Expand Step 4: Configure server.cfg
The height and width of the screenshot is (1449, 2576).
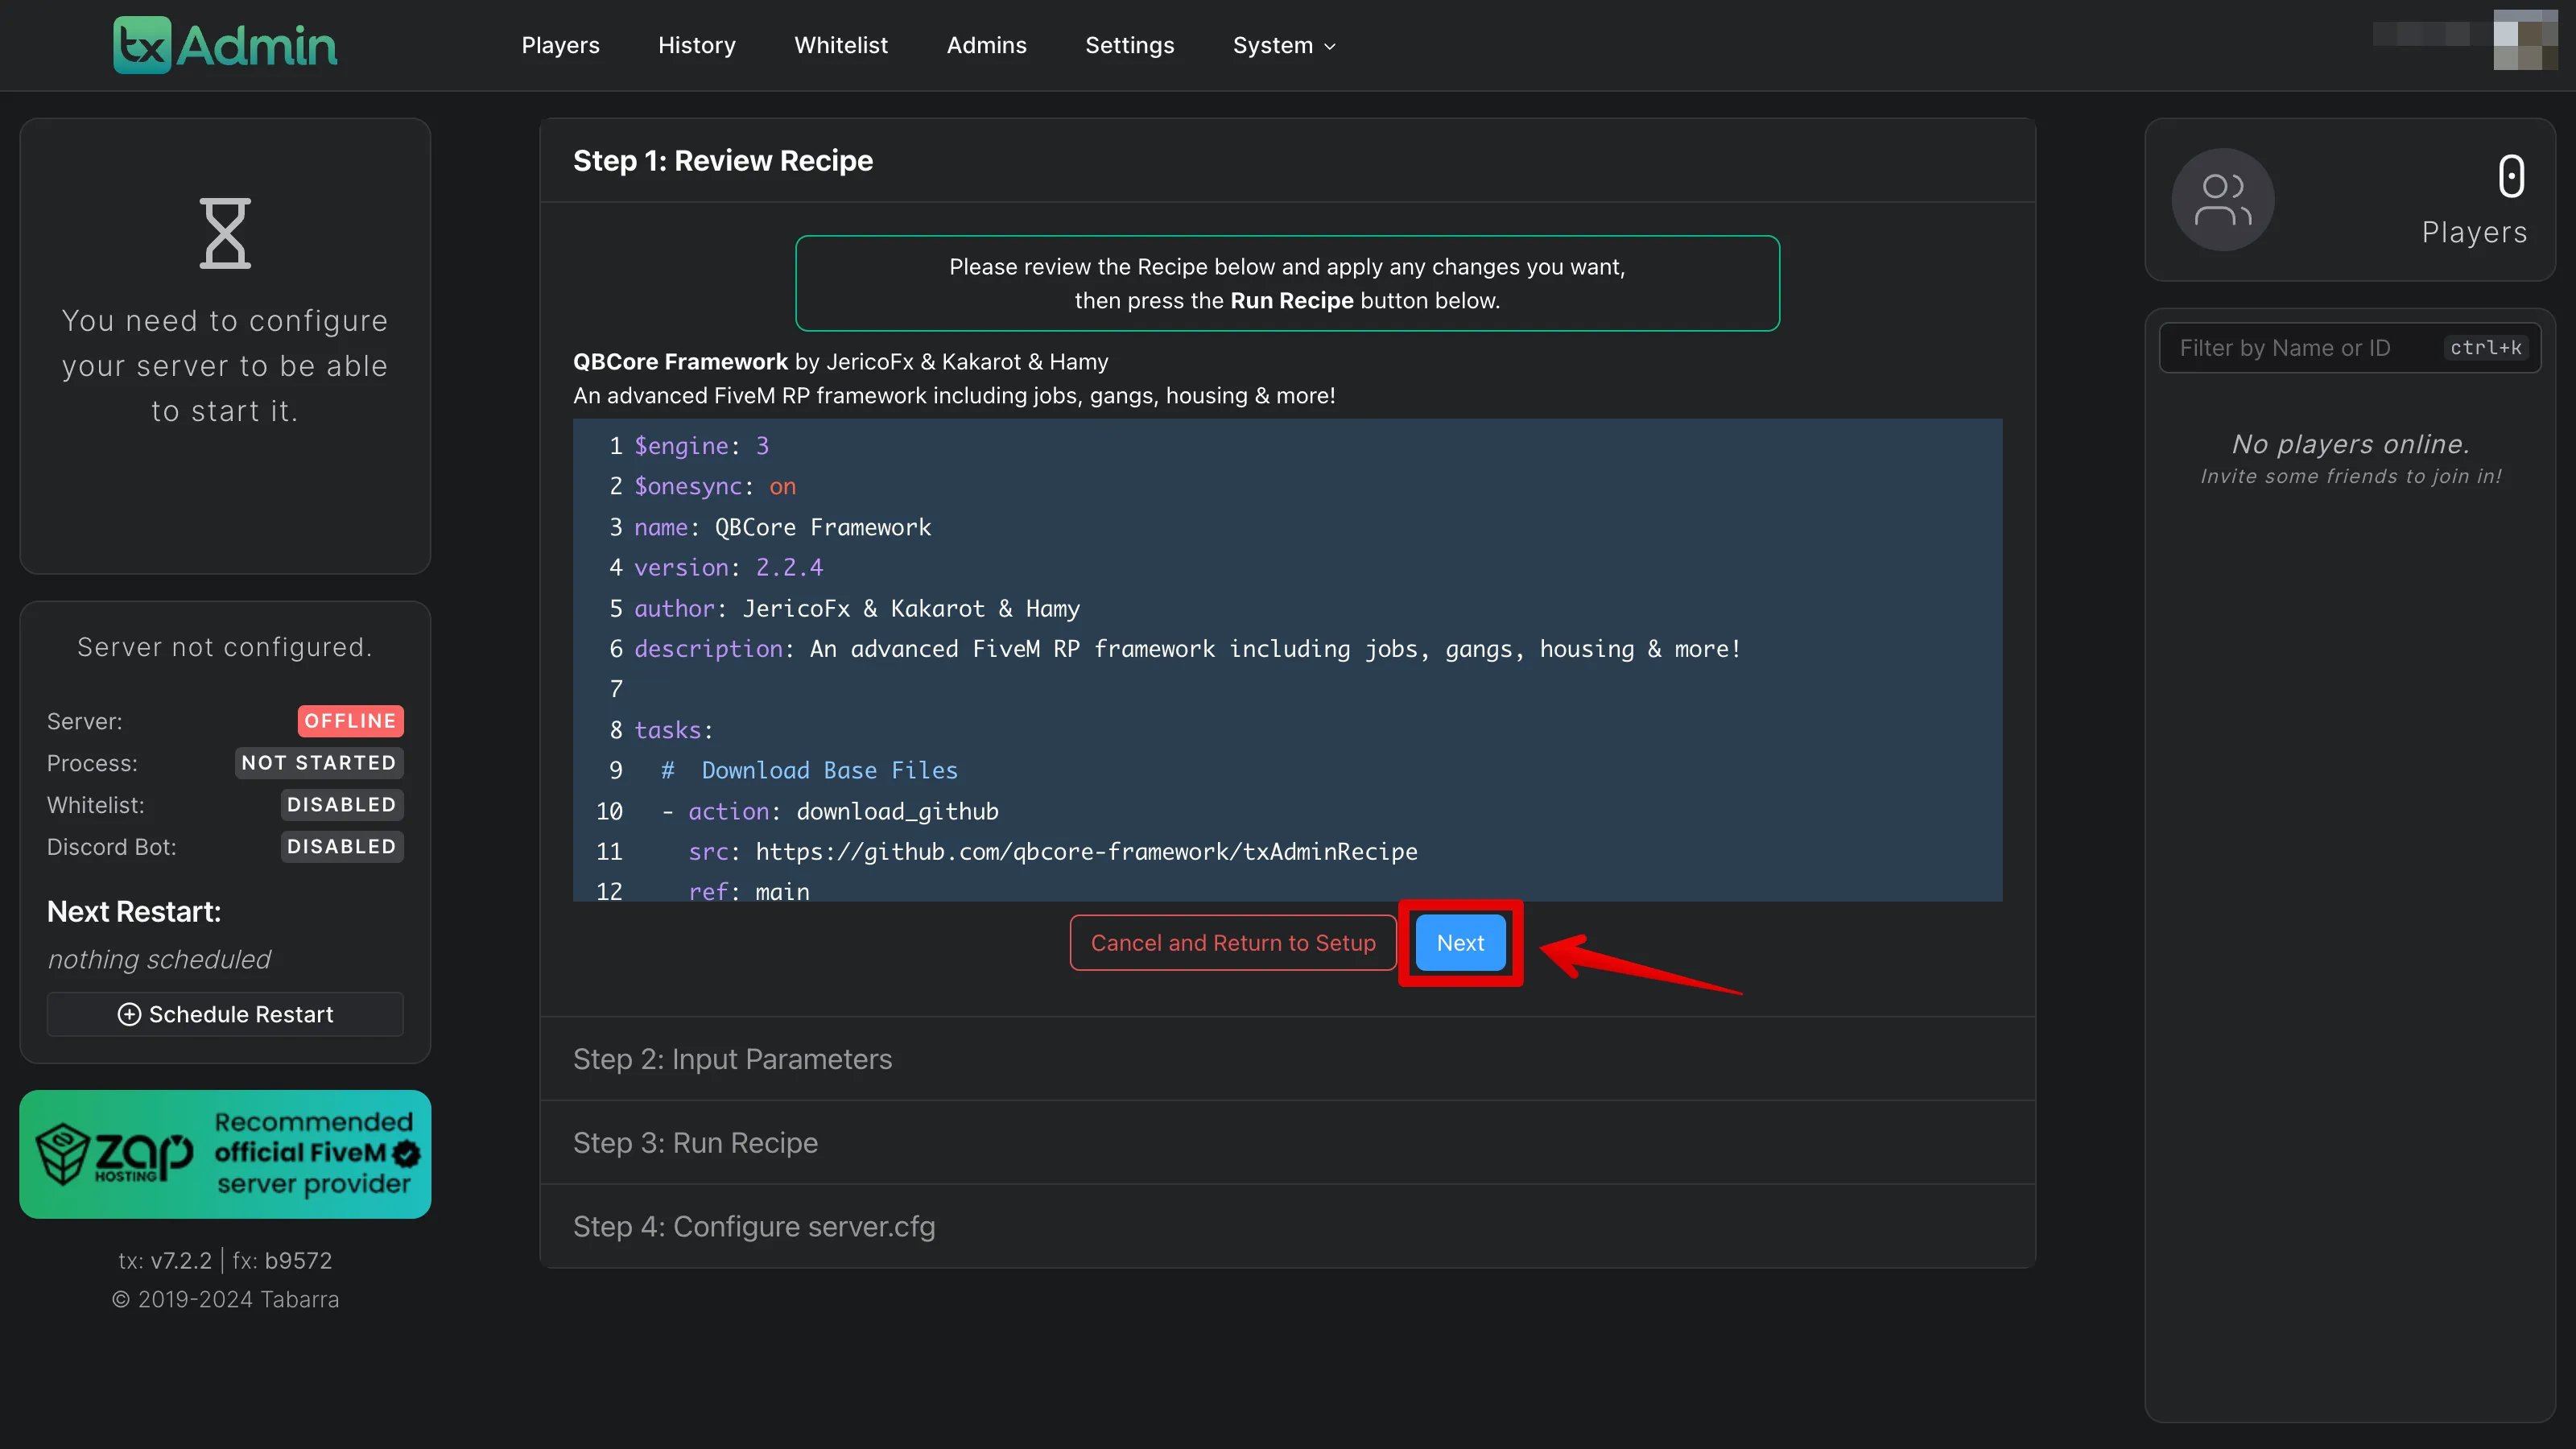coord(1288,1226)
